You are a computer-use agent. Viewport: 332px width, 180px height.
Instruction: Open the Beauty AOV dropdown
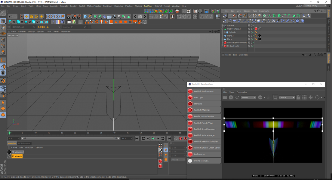[248, 97]
